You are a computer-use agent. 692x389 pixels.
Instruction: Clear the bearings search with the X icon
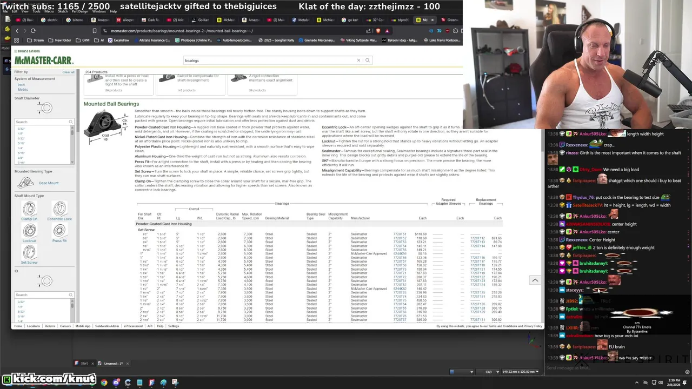[x=358, y=60]
